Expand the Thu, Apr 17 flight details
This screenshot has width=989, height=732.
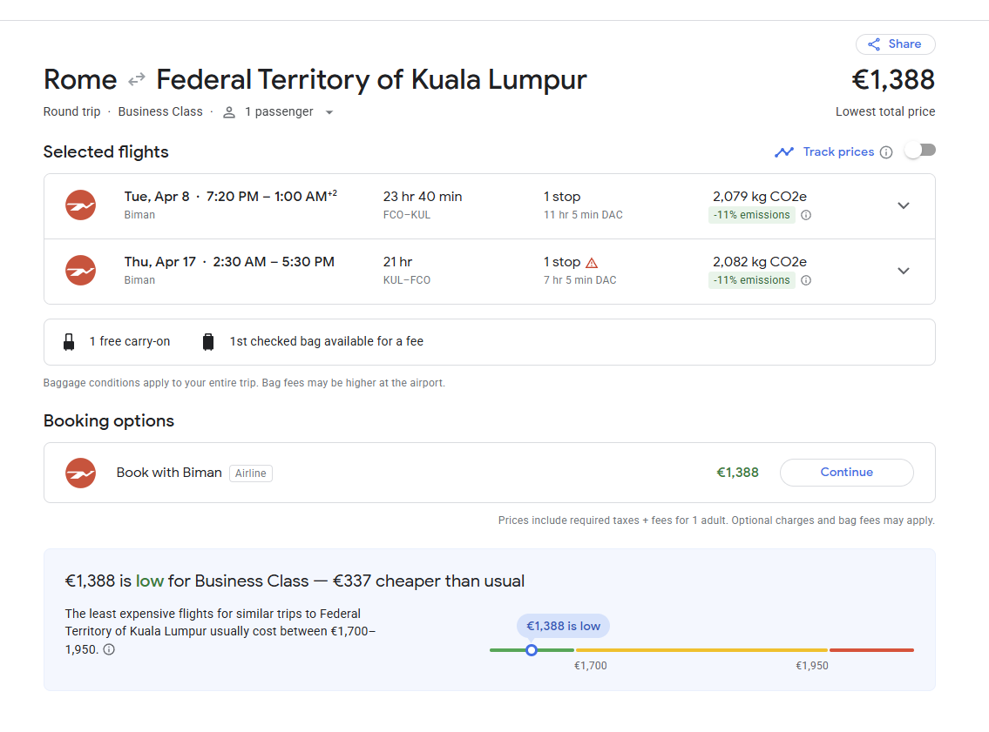coord(903,271)
